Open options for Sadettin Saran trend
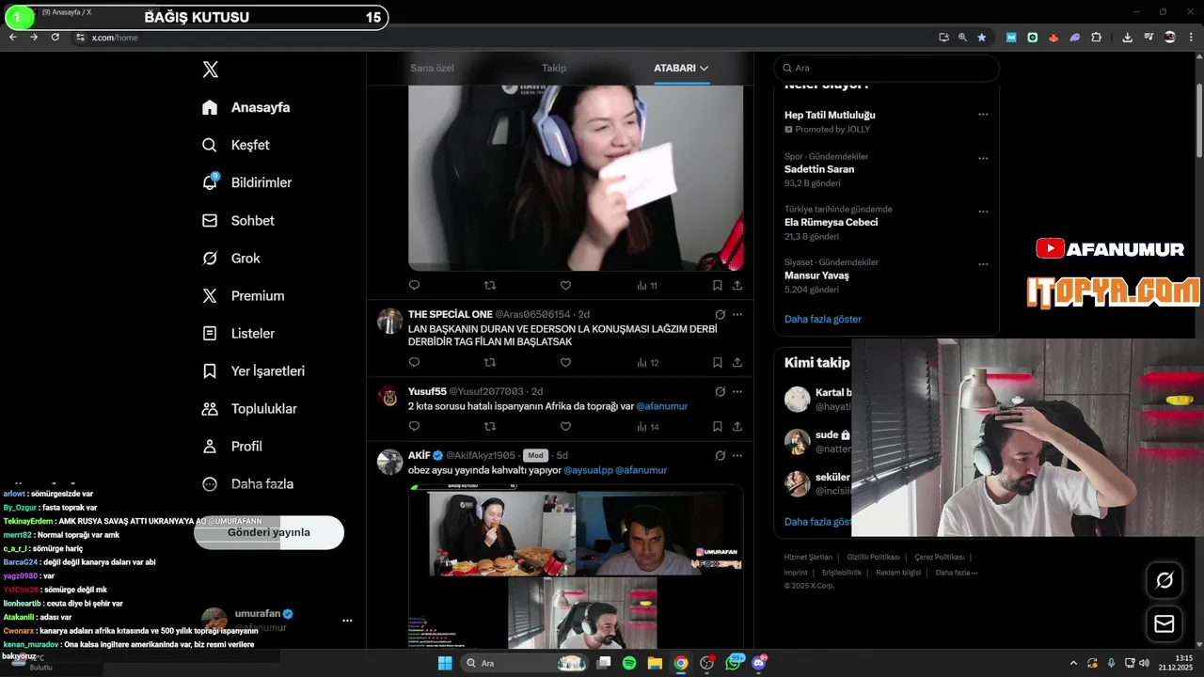The image size is (1204, 677). 983,158
